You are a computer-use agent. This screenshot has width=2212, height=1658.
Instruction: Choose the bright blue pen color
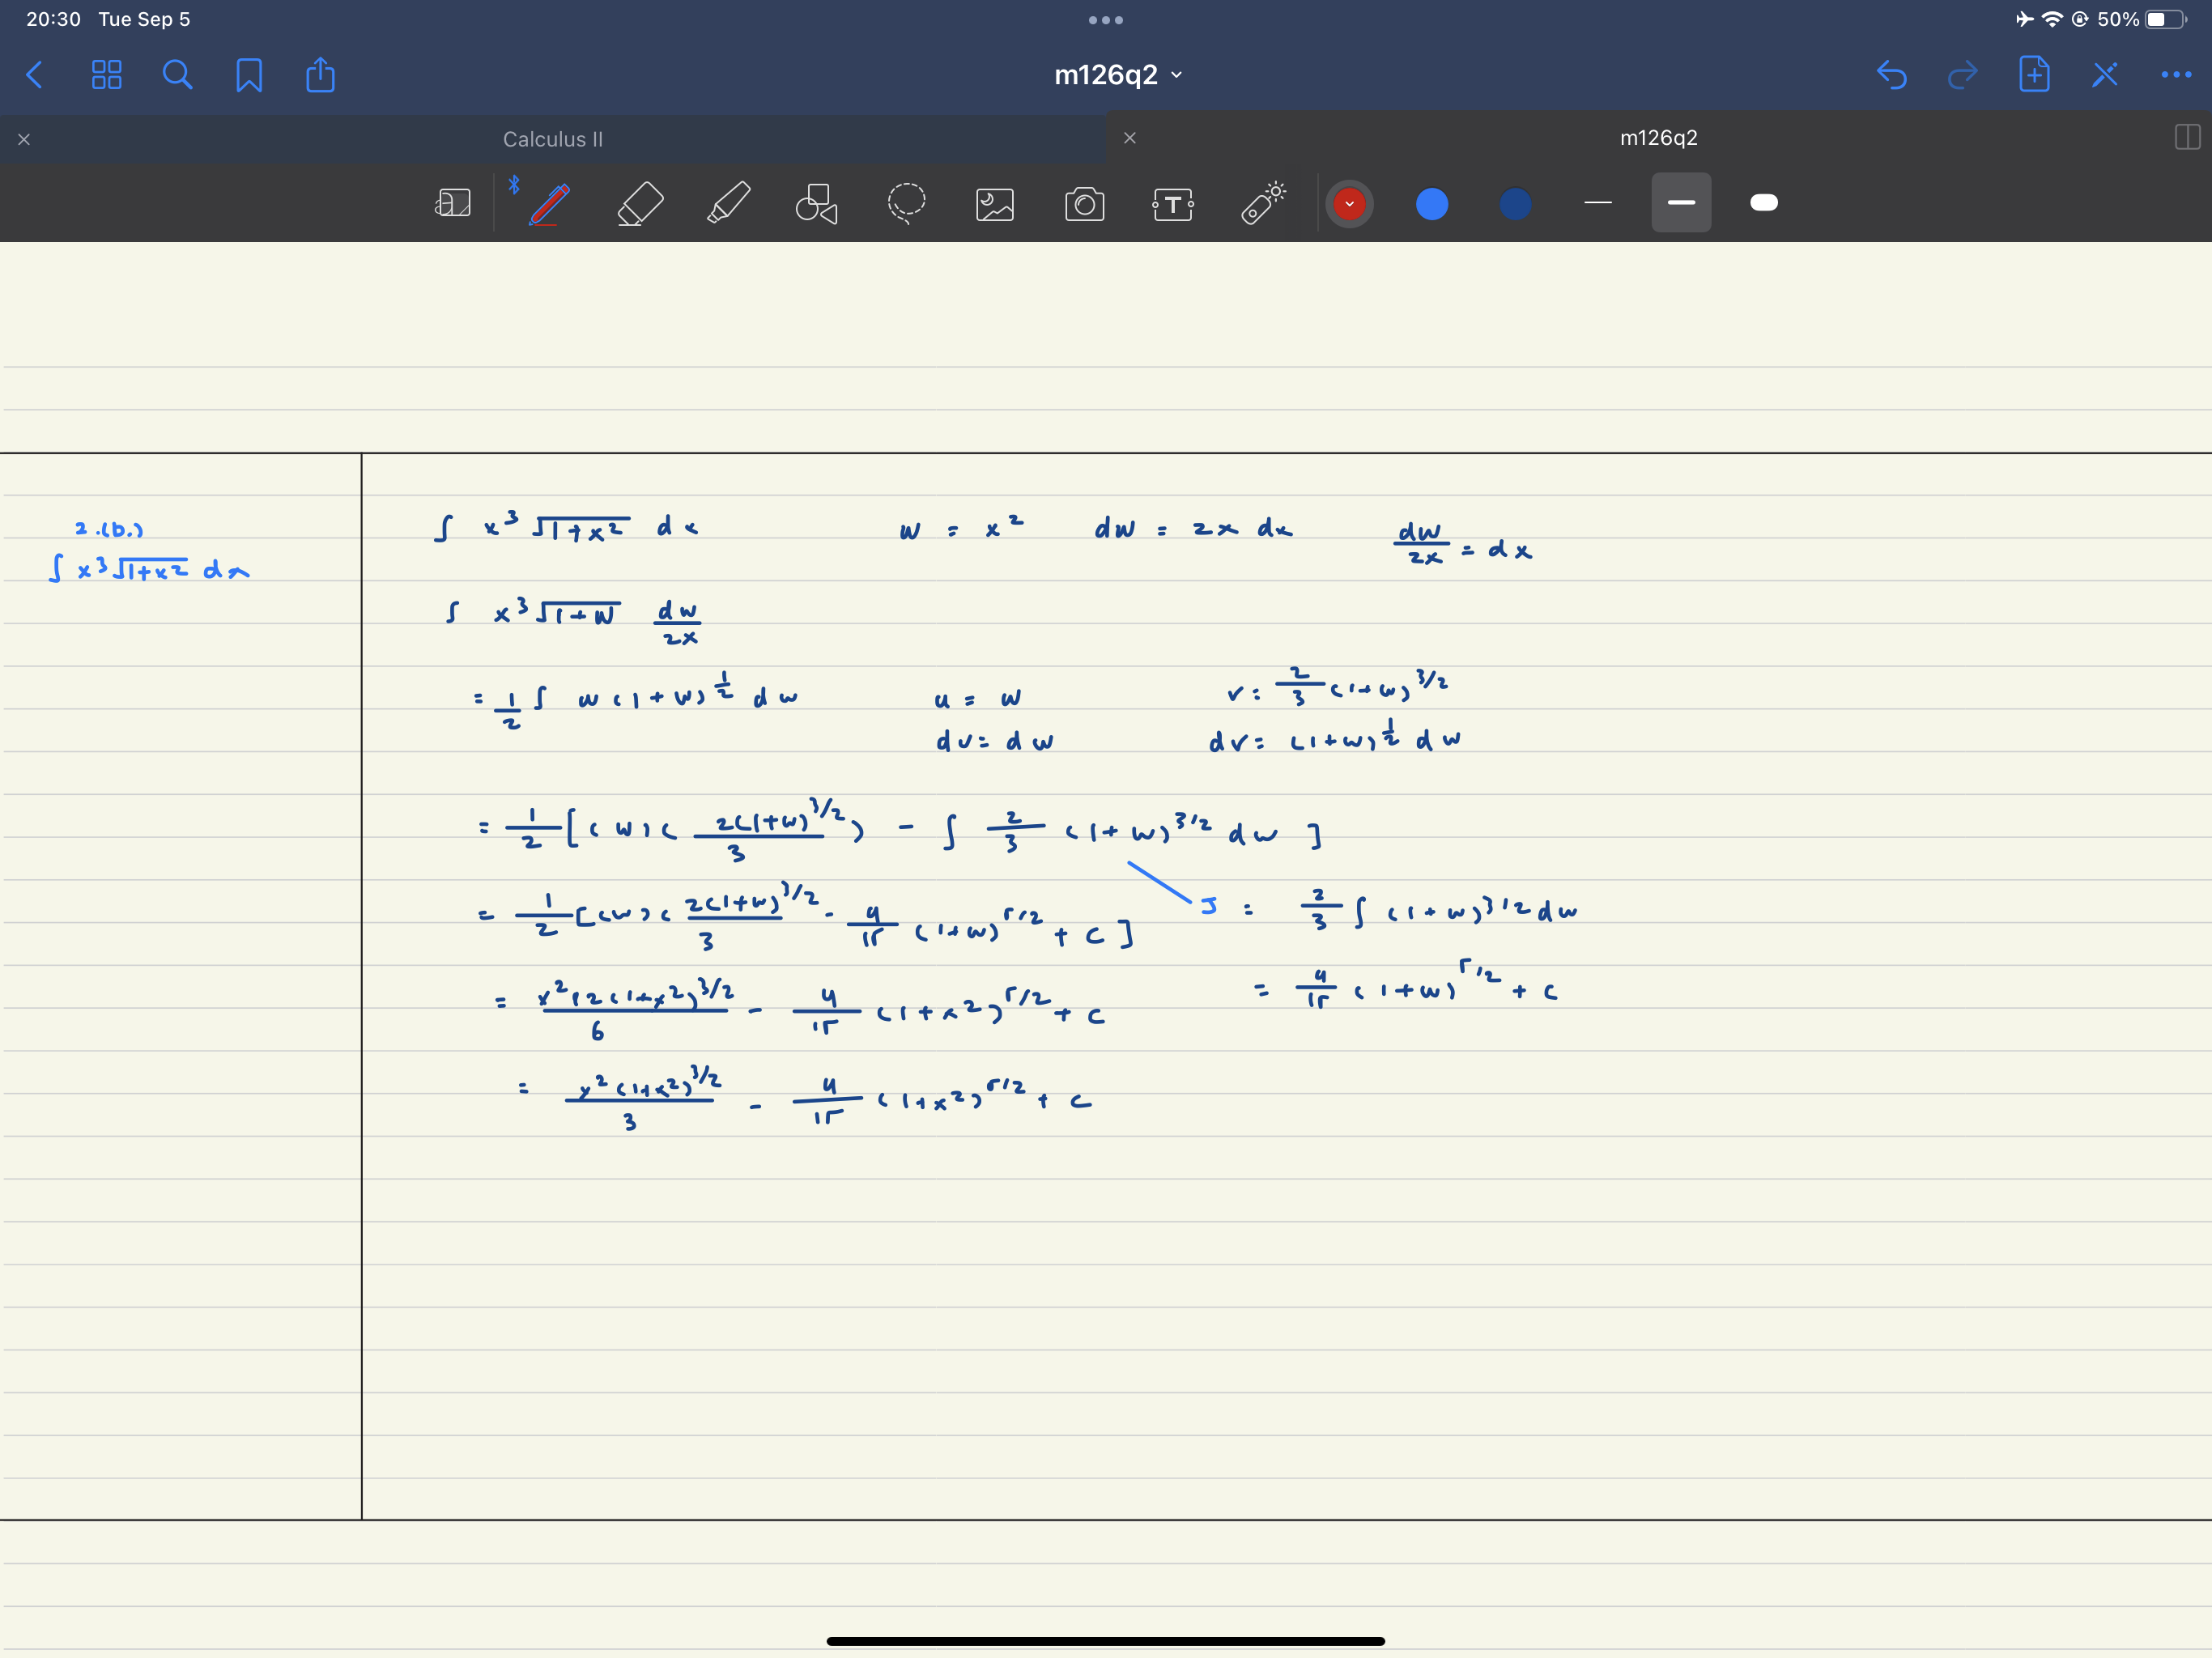tap(1432, 204)
